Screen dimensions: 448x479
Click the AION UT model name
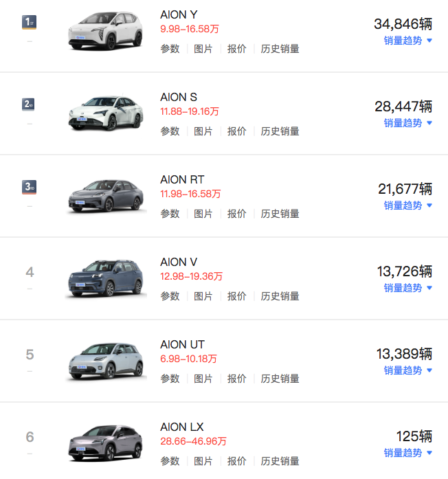182,344
